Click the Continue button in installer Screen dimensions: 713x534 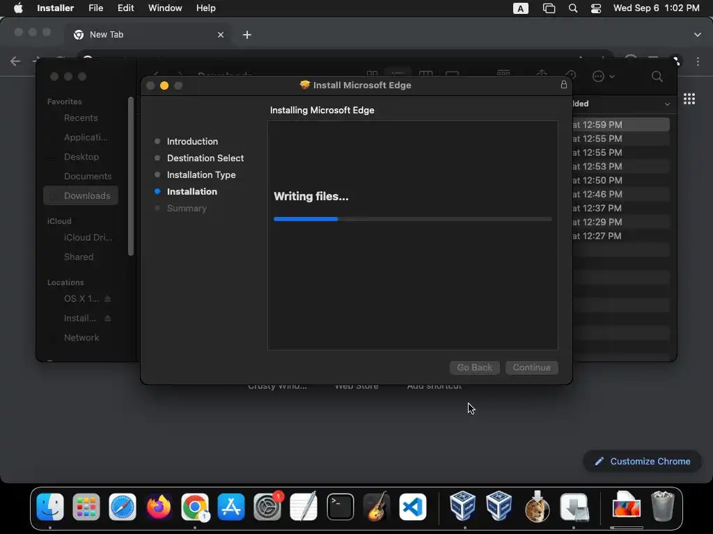531,367
